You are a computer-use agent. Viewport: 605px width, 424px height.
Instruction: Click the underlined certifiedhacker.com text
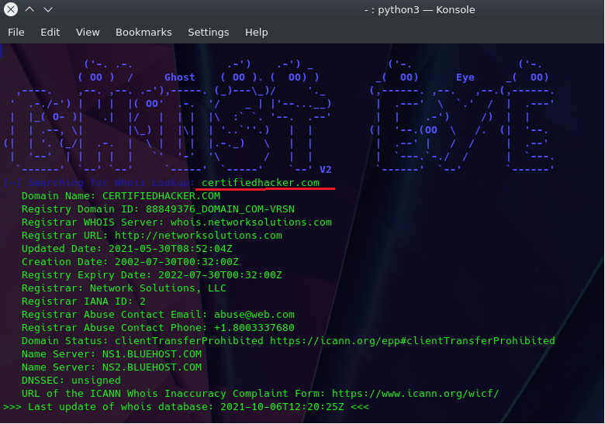tap(261, 183)
